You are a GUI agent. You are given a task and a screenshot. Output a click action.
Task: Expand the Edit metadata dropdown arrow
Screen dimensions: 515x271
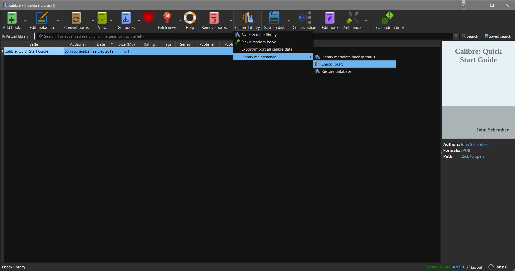pos(58,21)
